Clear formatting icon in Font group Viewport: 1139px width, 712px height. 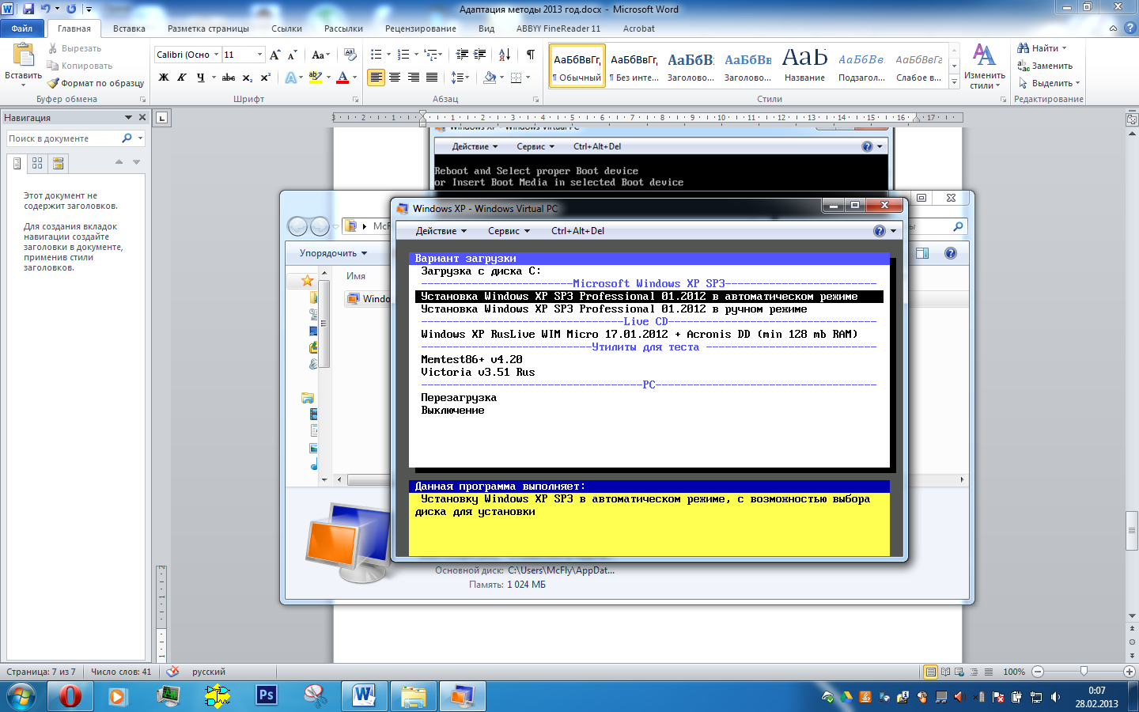[x=350, y=55]
